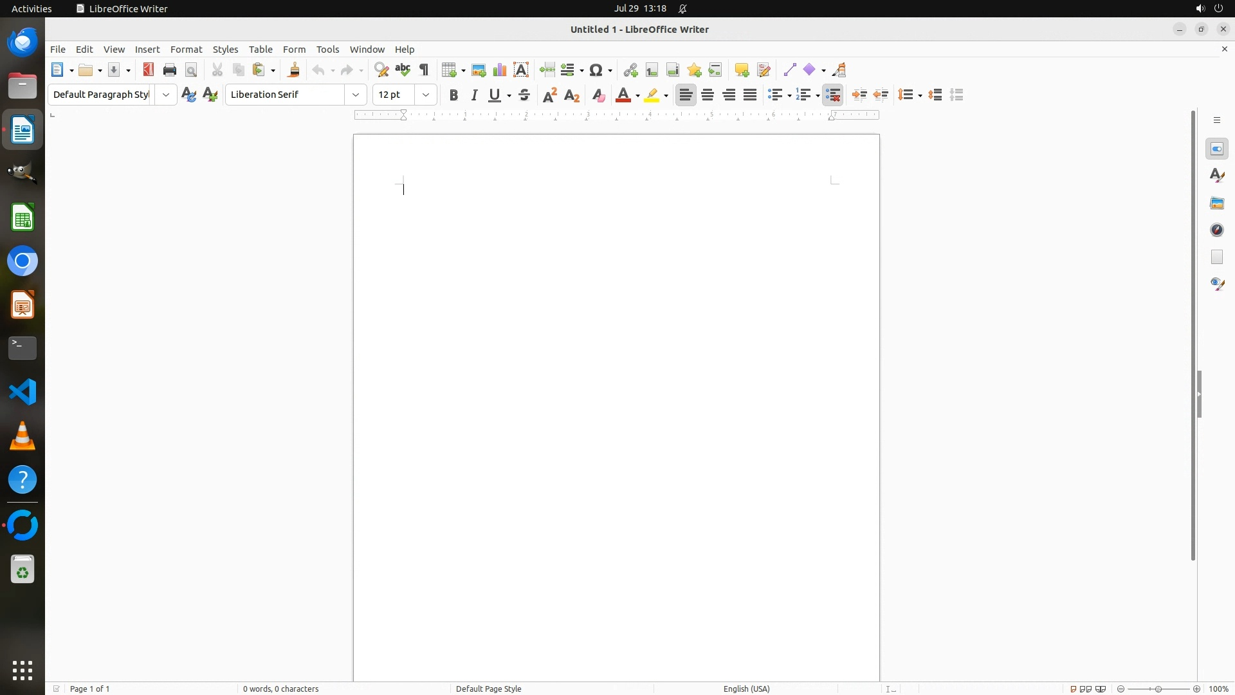Open the paragraph style dropdown list
The height and width of the screenshot is (695, 1235).
(x=166, y=95)
